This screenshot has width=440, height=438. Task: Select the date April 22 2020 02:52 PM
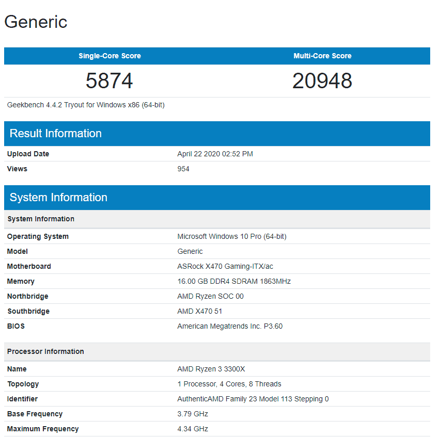pyautogui.click(x=215, y=154)
